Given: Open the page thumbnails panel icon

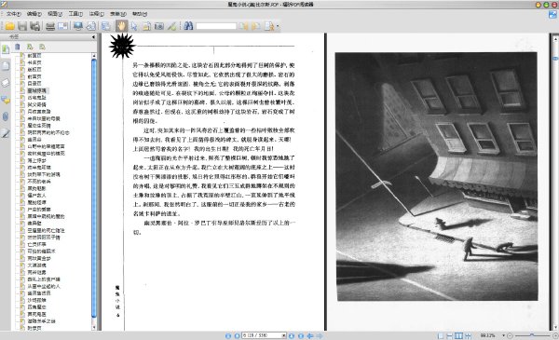Looking at the screenshot, I should pos(6,66).
